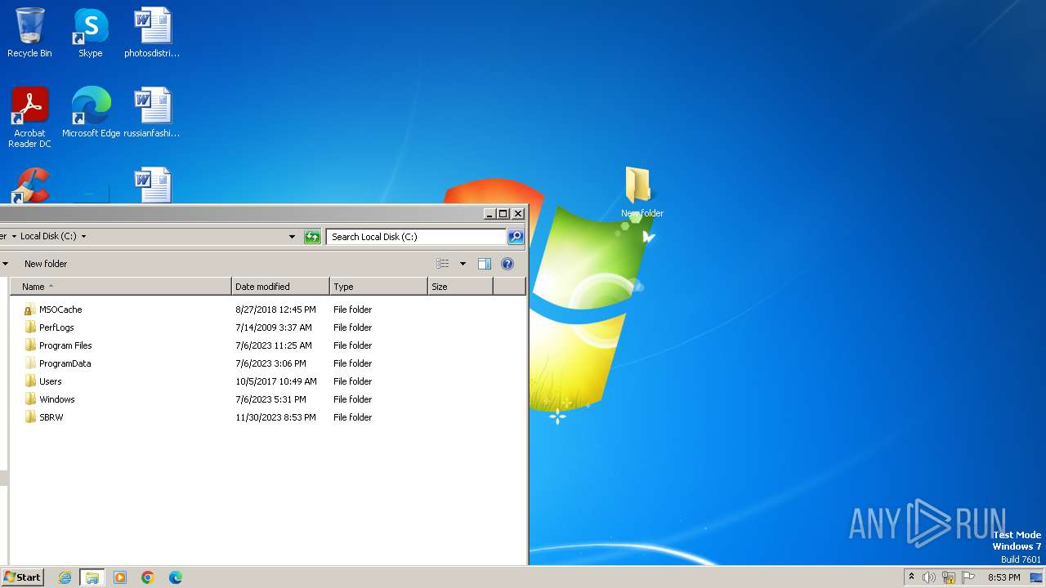Click the 10/5/2017 10:49 AM date
The image size is (1046, 588).
276,381
